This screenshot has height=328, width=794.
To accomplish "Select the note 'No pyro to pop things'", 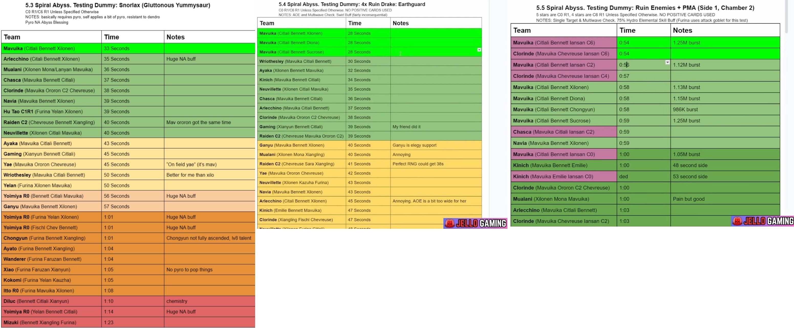I will (189, 269).
